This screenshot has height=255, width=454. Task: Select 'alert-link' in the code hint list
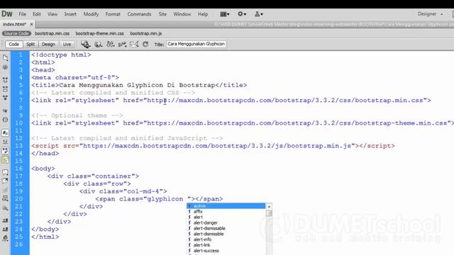[x=226, y=245]
